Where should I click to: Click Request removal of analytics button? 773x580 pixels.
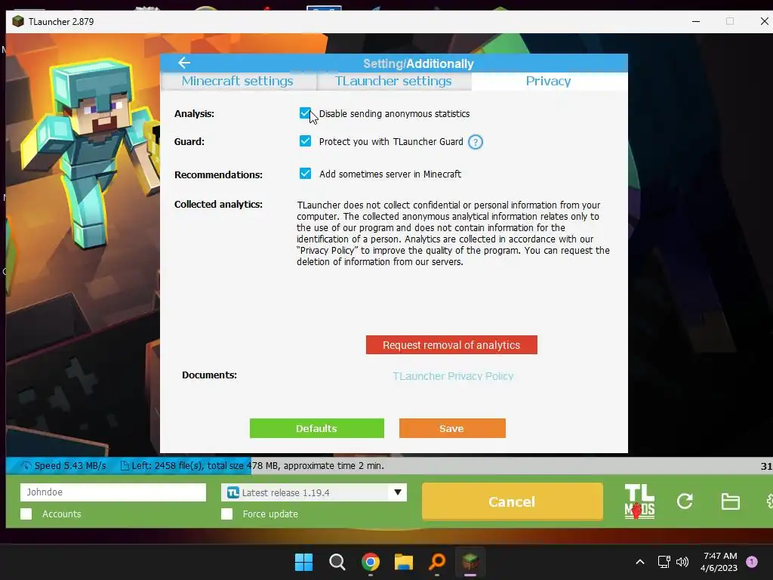pos(451,344)
